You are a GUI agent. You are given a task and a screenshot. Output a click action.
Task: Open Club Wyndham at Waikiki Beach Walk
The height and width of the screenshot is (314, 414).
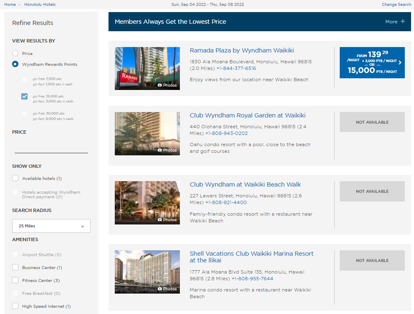click(x=245, y=184)
